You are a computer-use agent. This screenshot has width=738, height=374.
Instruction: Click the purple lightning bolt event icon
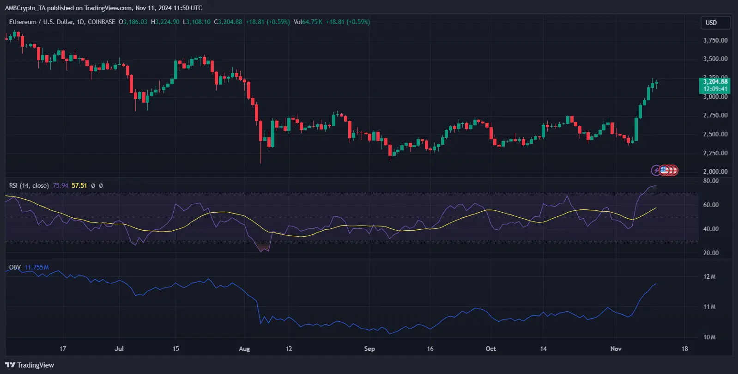tap(656, 171)
